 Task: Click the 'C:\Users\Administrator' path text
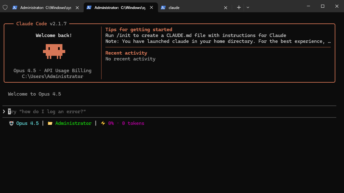tap(53, 76)
